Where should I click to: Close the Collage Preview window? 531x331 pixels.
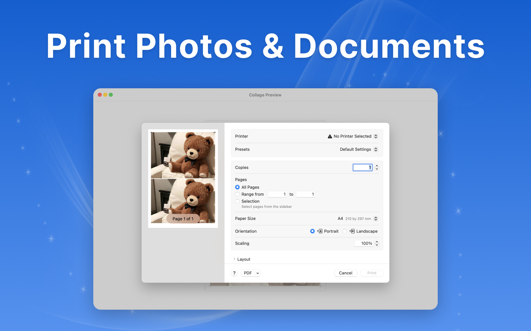point(100,95)
